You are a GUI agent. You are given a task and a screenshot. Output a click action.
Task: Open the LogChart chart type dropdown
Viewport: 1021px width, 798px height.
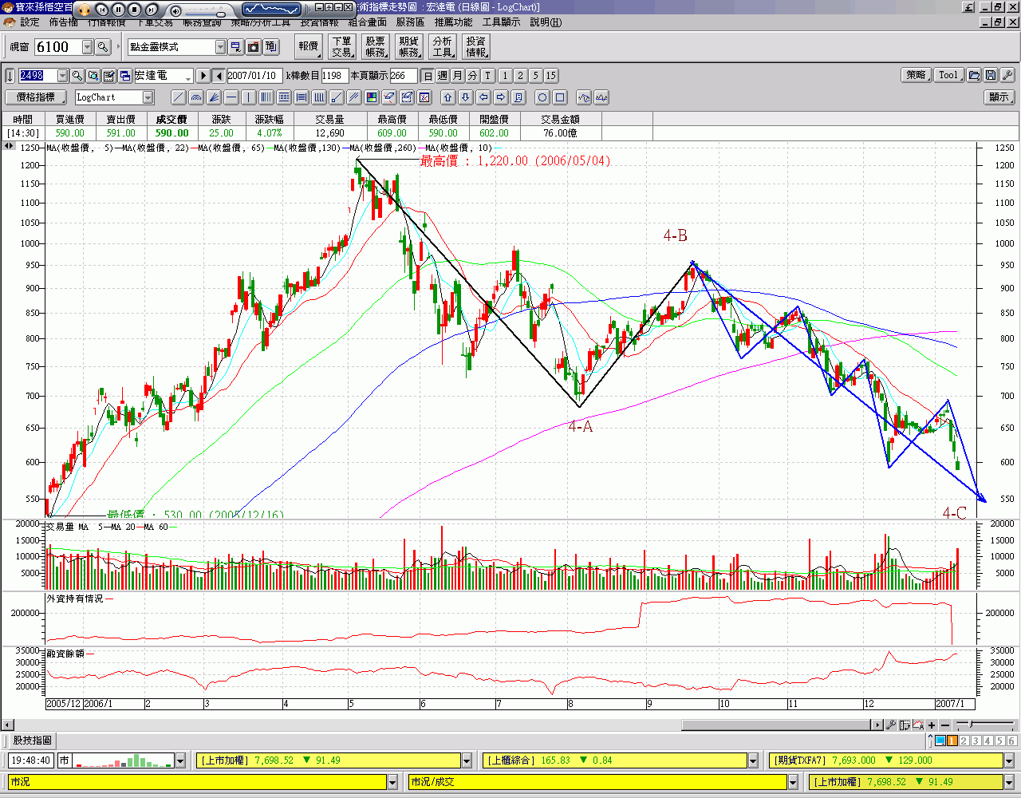[x=148, y=97]
